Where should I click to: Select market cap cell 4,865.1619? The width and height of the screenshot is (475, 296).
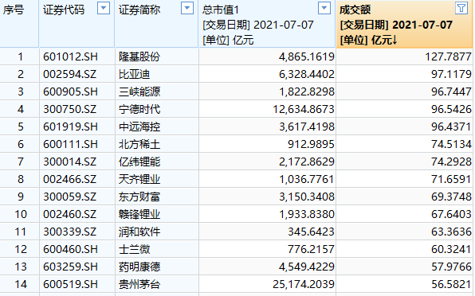[267, 56]
